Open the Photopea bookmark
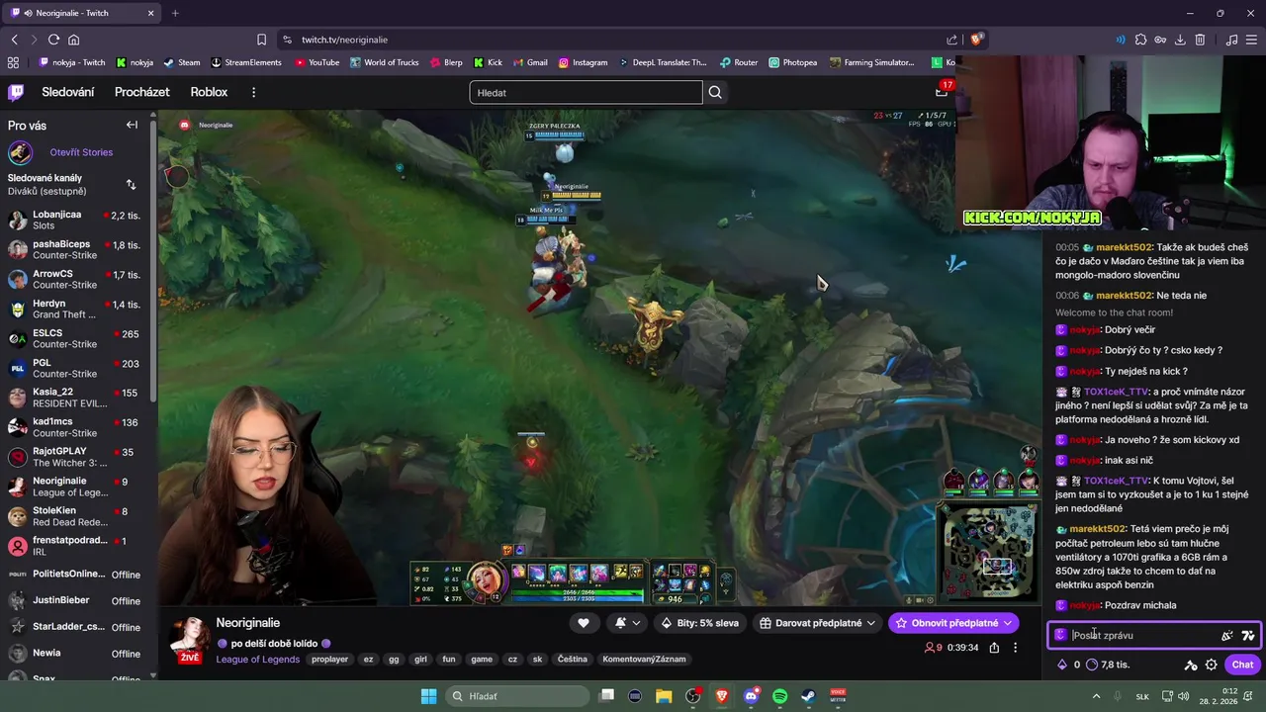This screenshot has width=1266, height=712. 793,62
